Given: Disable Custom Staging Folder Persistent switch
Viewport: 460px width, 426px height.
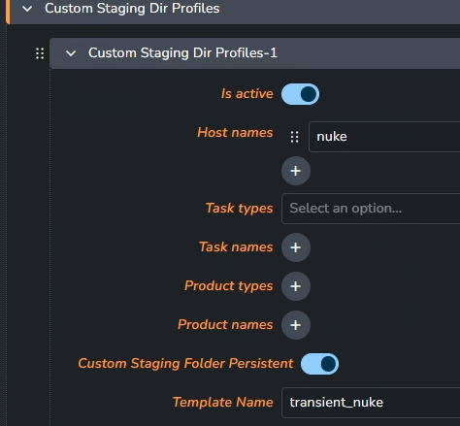Looking at the screenshot, I should pyautogui.click(x=319, y=364).
